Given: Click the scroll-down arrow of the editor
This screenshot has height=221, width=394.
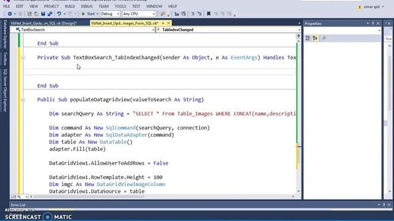Looking at the screenshot, I should (298, 192).
